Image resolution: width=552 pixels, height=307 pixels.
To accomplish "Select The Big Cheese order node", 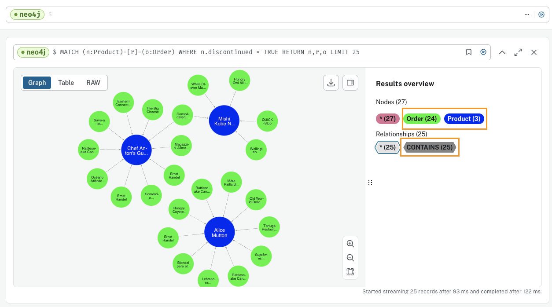I will [x=153, y=110].
